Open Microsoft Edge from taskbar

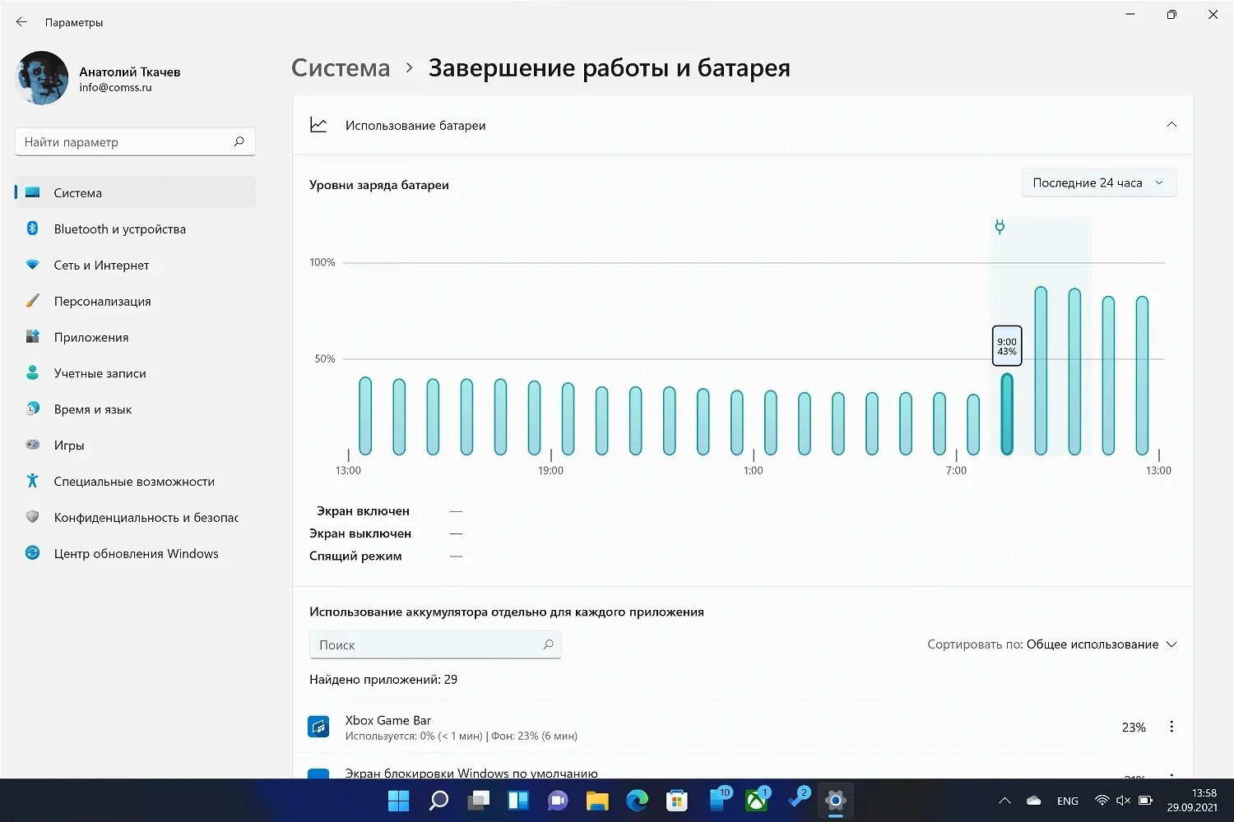637,800
